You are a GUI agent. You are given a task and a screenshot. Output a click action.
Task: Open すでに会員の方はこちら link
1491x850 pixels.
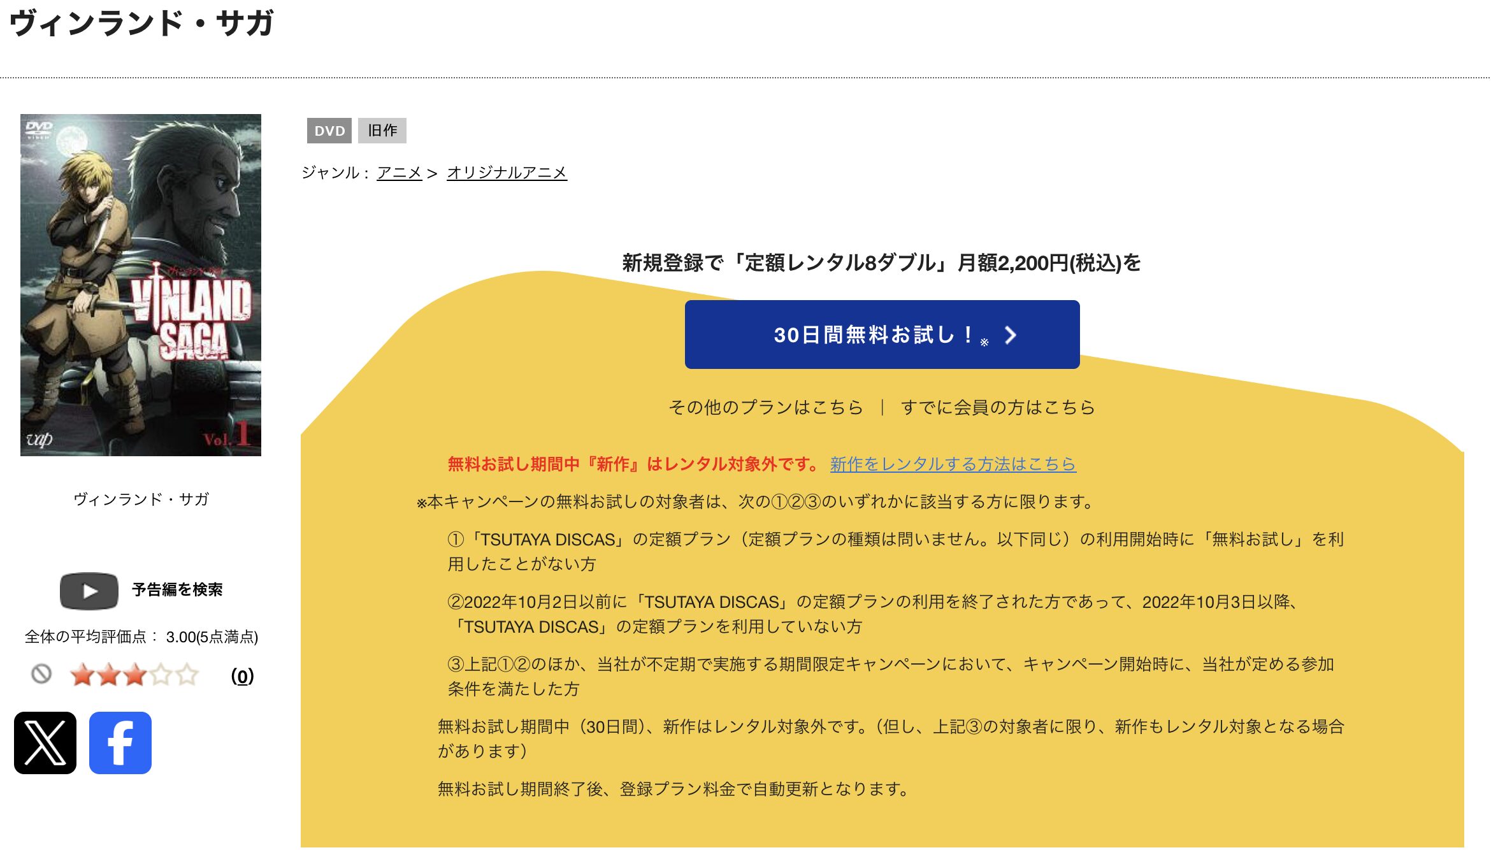pos(997,407)
